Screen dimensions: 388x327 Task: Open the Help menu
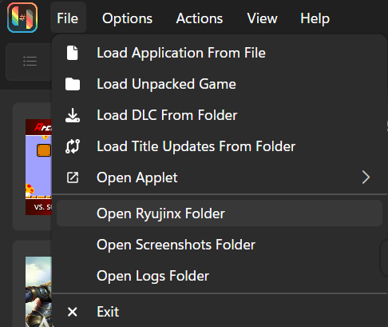[315, 18]
